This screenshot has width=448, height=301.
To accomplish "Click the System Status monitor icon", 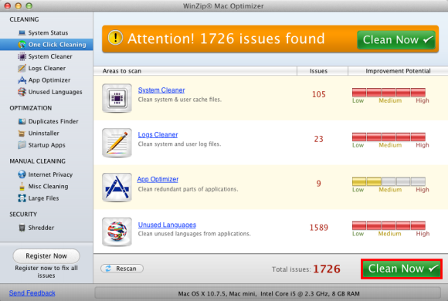I will coord(22,32).
